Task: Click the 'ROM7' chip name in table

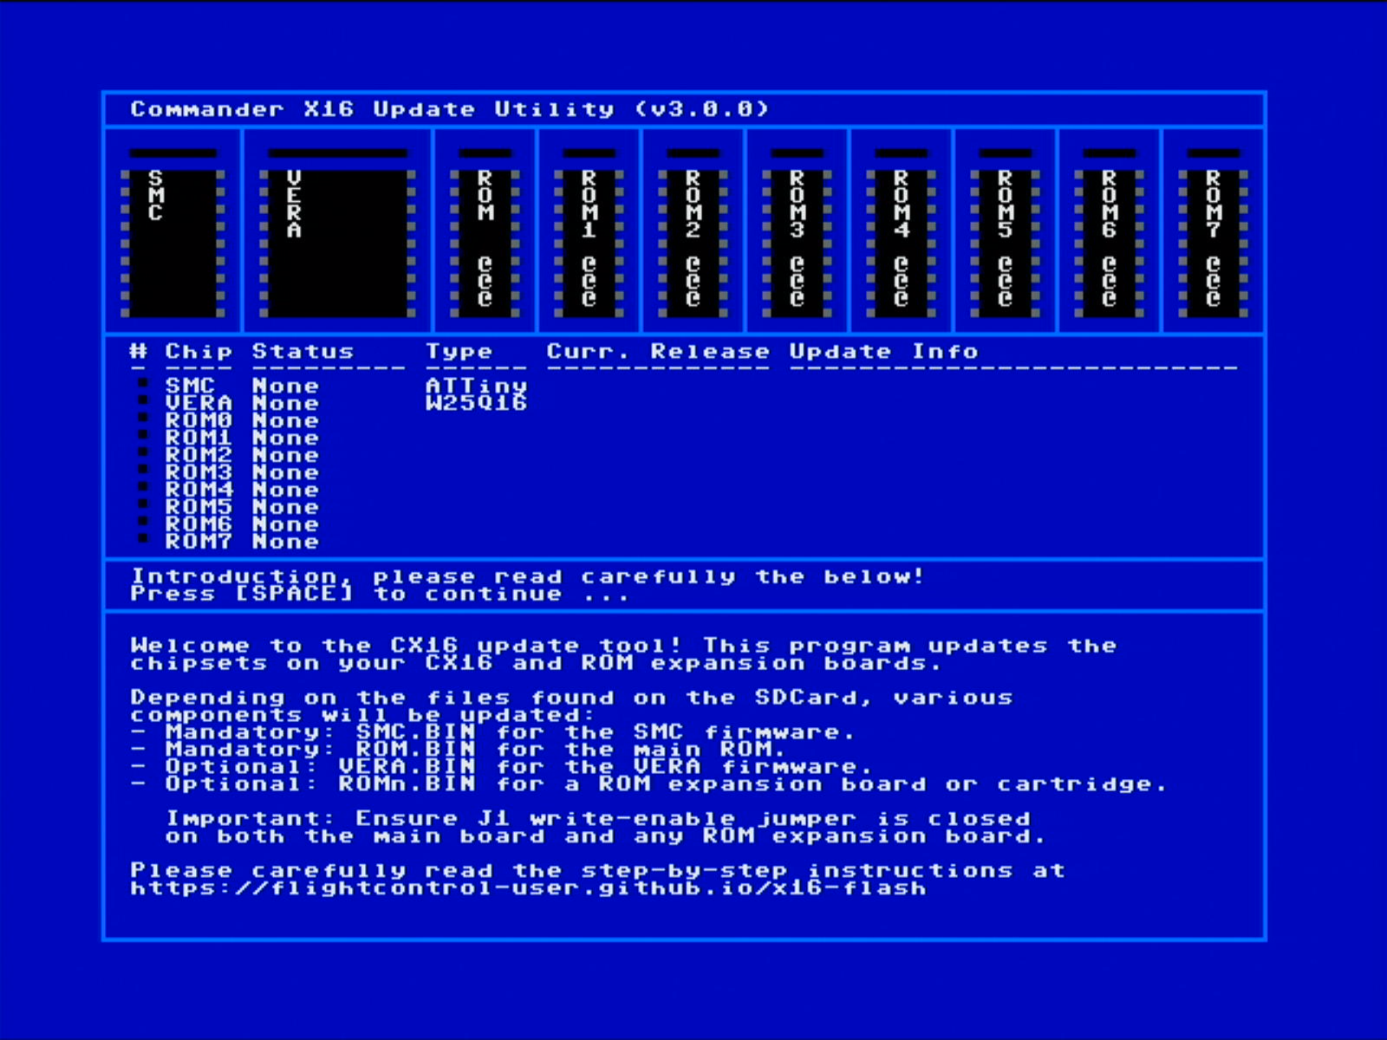Action: tap(199, 542)
